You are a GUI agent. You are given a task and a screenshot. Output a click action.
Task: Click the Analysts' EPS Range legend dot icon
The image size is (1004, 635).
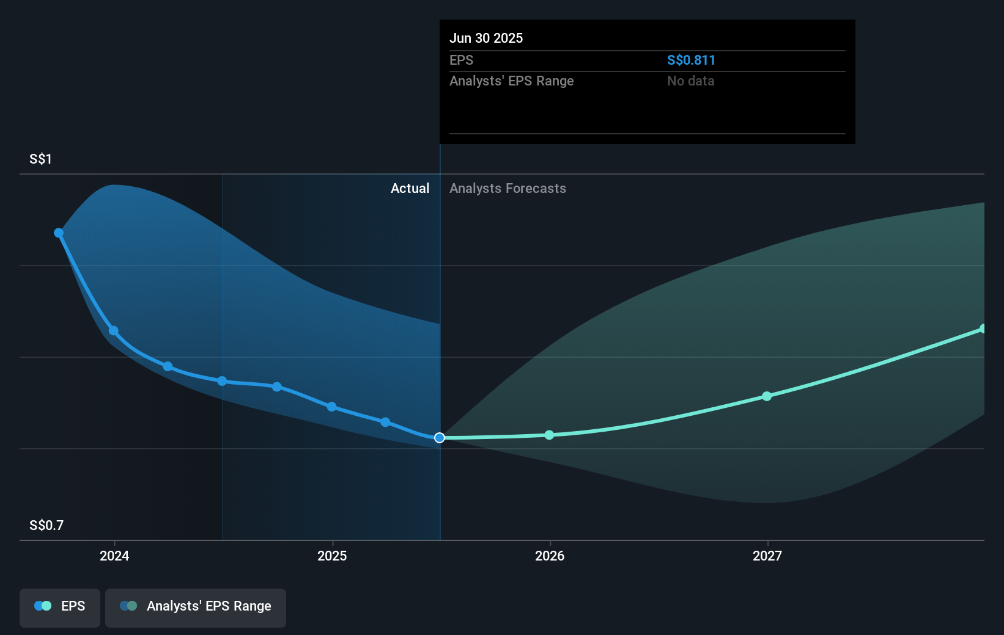coord(128,606)
